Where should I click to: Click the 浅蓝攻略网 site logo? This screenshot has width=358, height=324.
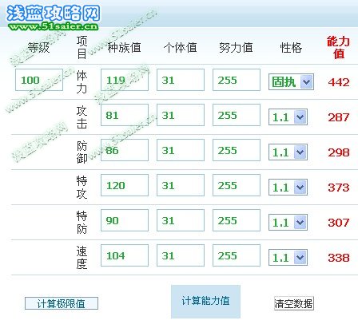click(54, 13)
